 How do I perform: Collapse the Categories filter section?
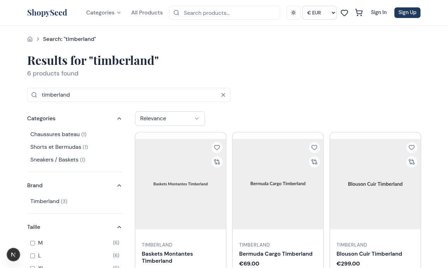(75, 118)
